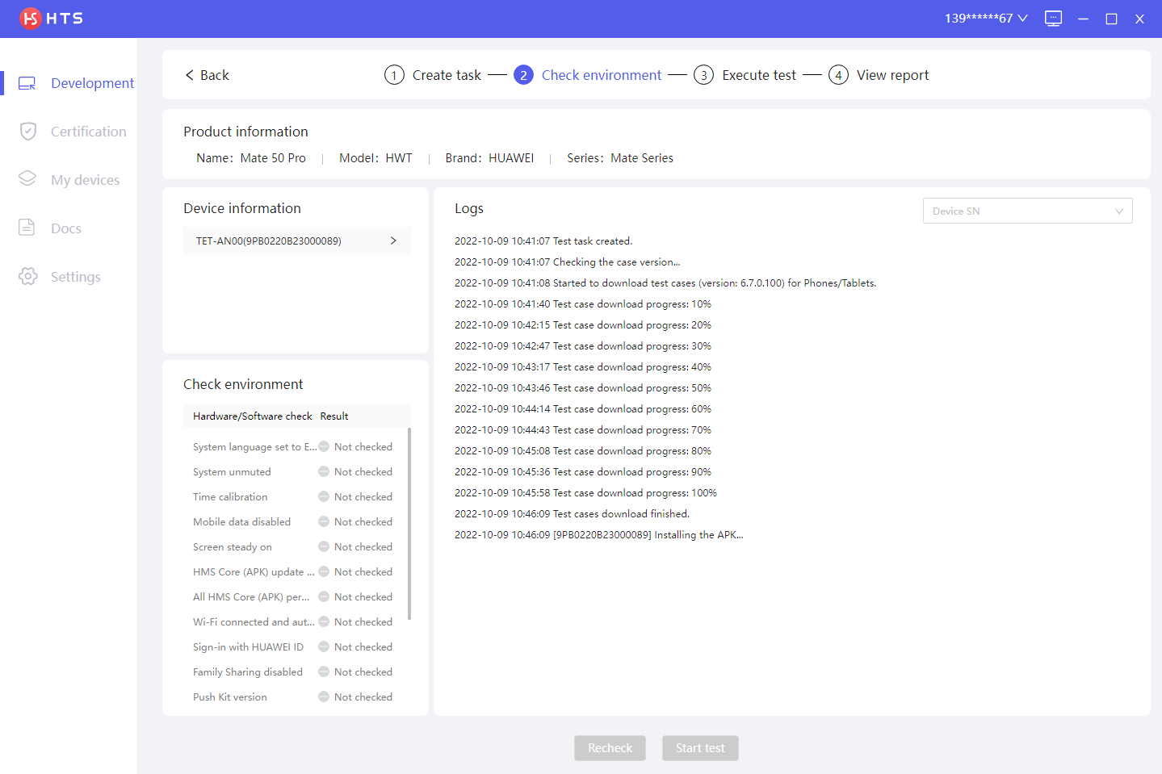Click status icon for Screen steady on
The image size is (1162, 774).
(324, 546)
